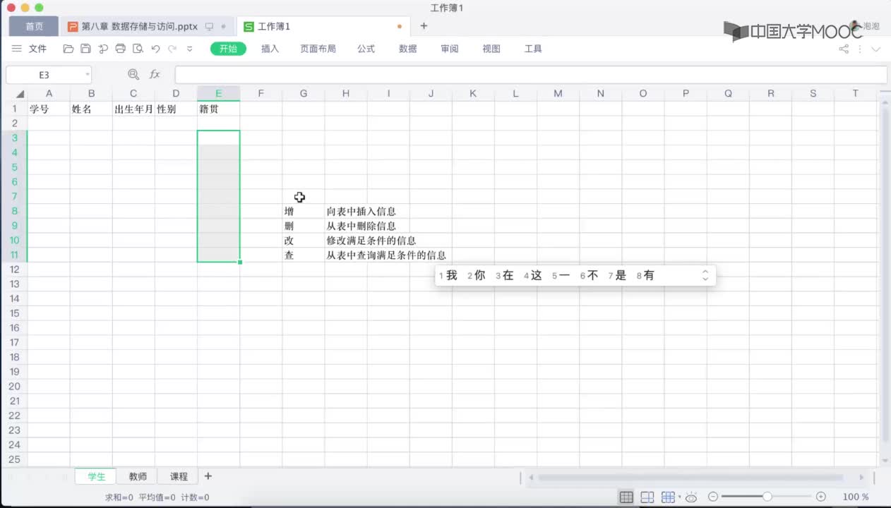
Task: Expand IME candidate list arrows
Action: 705,275
